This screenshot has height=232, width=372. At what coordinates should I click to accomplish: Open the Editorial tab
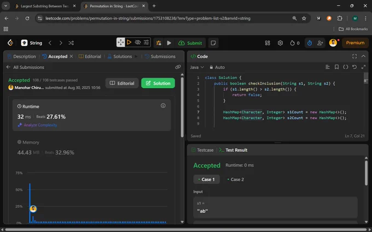(90, 56)
